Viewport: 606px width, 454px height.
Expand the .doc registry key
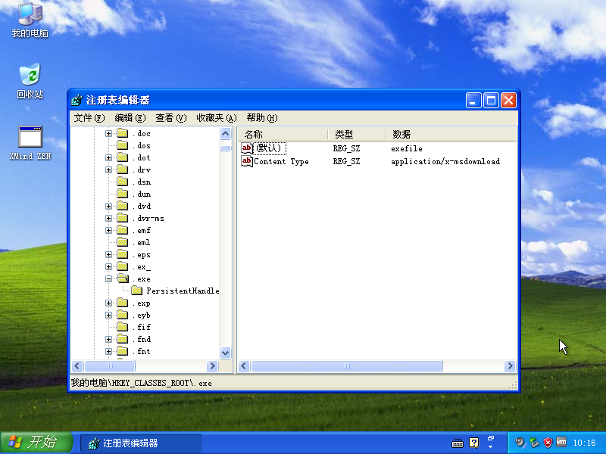pos(108,134)
